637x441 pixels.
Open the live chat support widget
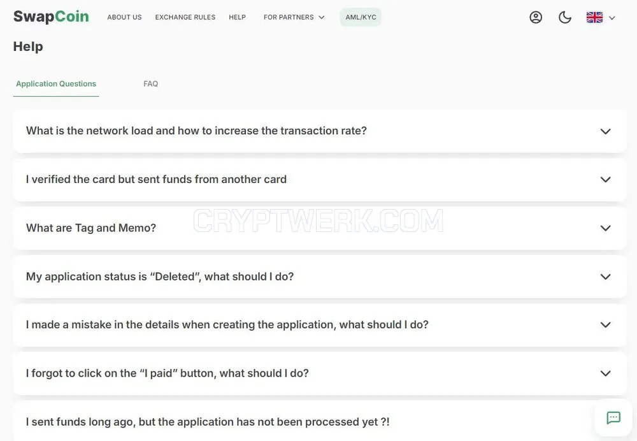point(613,417)
